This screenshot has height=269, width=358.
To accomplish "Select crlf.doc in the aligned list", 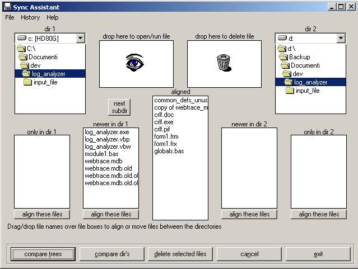I will (164, 115).
